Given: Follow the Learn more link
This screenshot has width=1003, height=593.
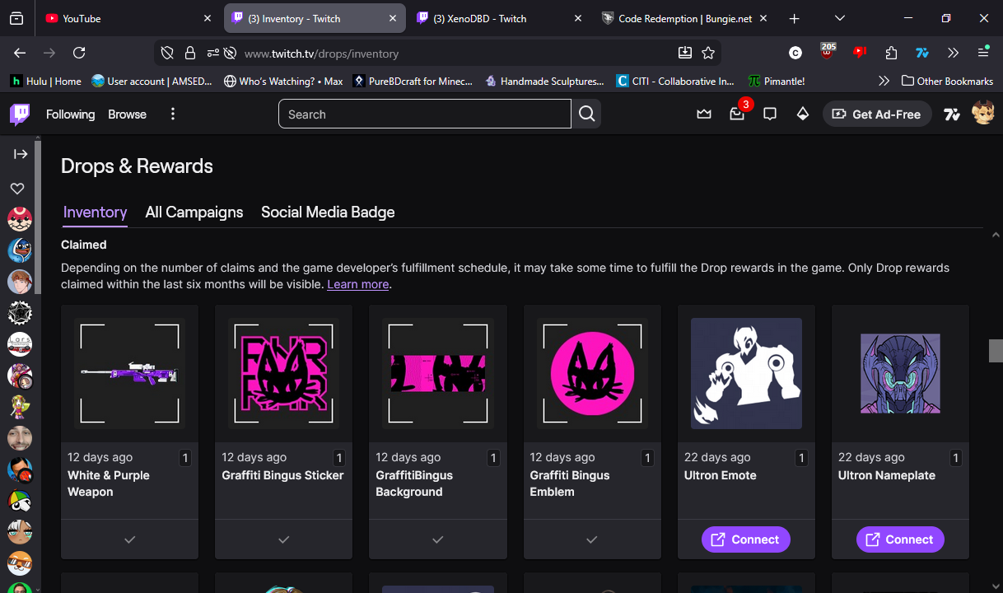Looking at the screenshot, I should (x=357, y=284).
